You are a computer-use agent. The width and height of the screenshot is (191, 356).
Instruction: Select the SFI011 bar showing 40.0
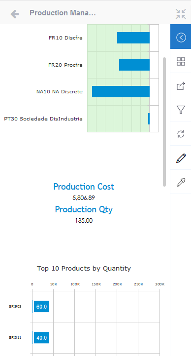click(x=41, y=338)
